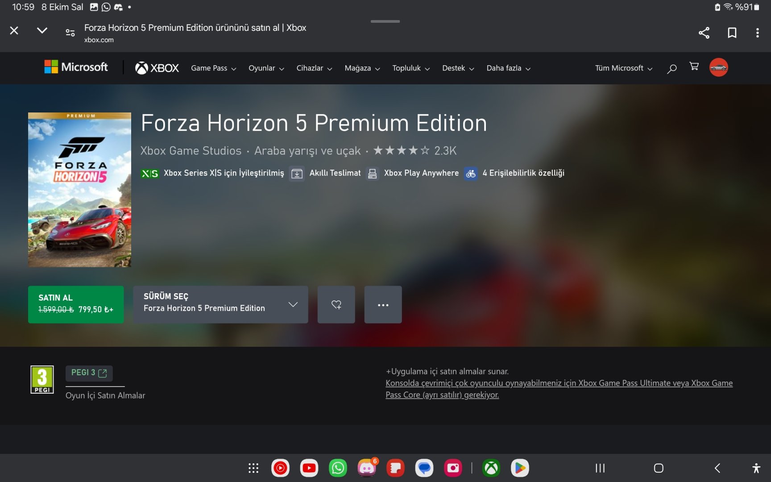Click the Xbox Play Anywhere icon
This screenshot has height=482, width=771.
[372, 173]
